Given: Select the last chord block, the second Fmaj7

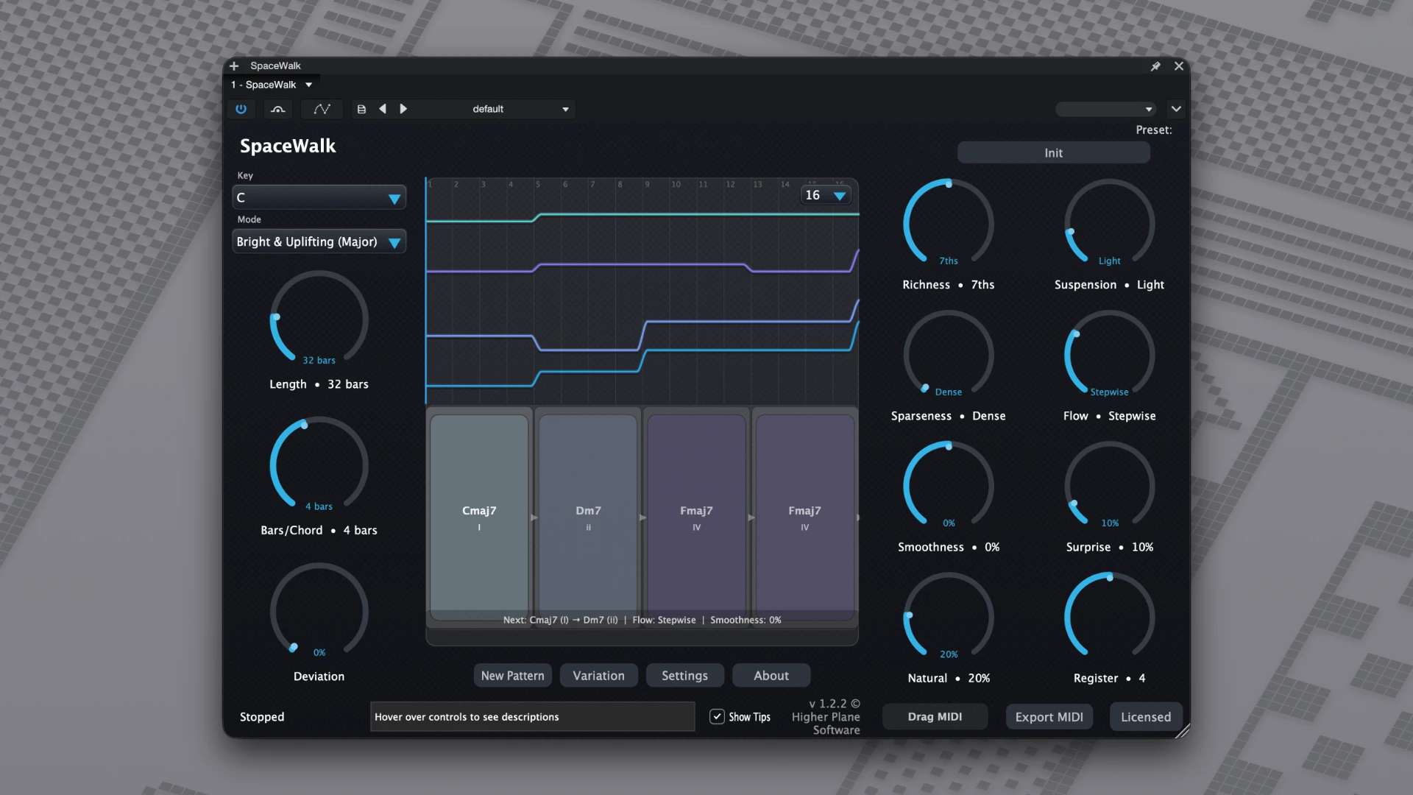Looking at the screenshot, I should click(804, 517).
